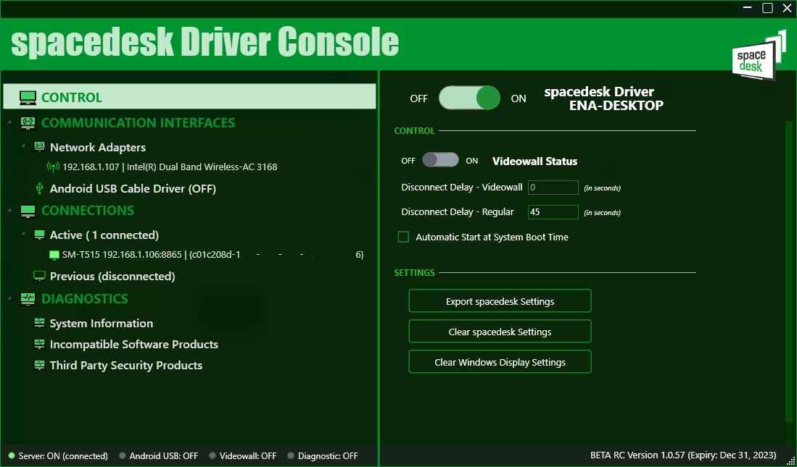The image size is (797, 467).
Task: Click the Wi-Fi icon next to 192.168.1.107
Action: click(x=53, y=167)
